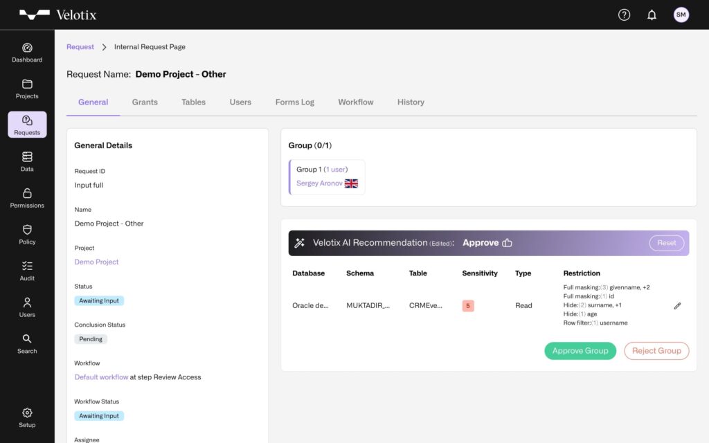Click the 1 user link in Group 1

pos(336,170)
